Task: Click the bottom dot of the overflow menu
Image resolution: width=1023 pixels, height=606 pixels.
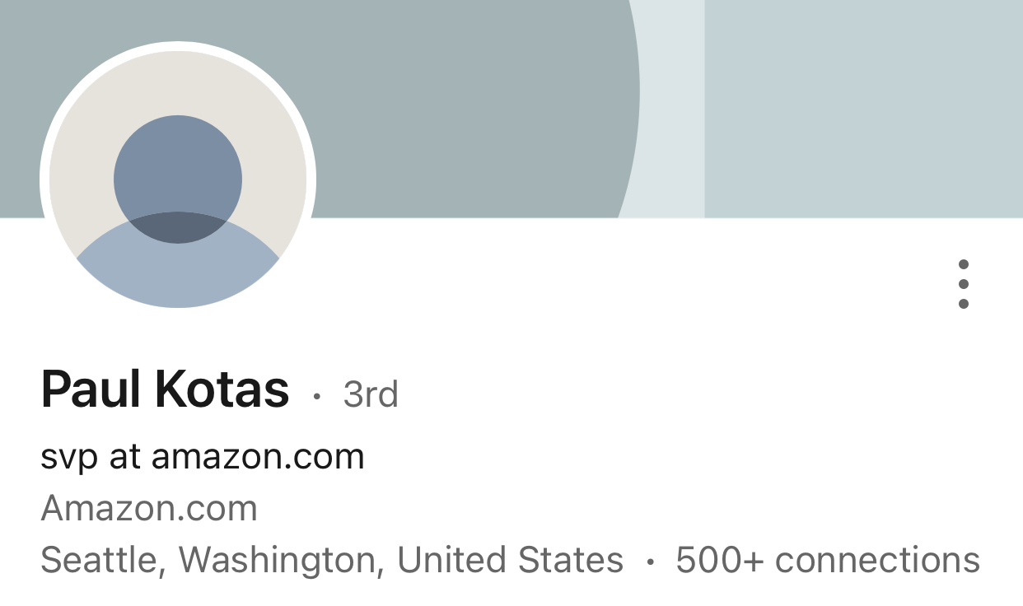Action: (x=964, y=305)
